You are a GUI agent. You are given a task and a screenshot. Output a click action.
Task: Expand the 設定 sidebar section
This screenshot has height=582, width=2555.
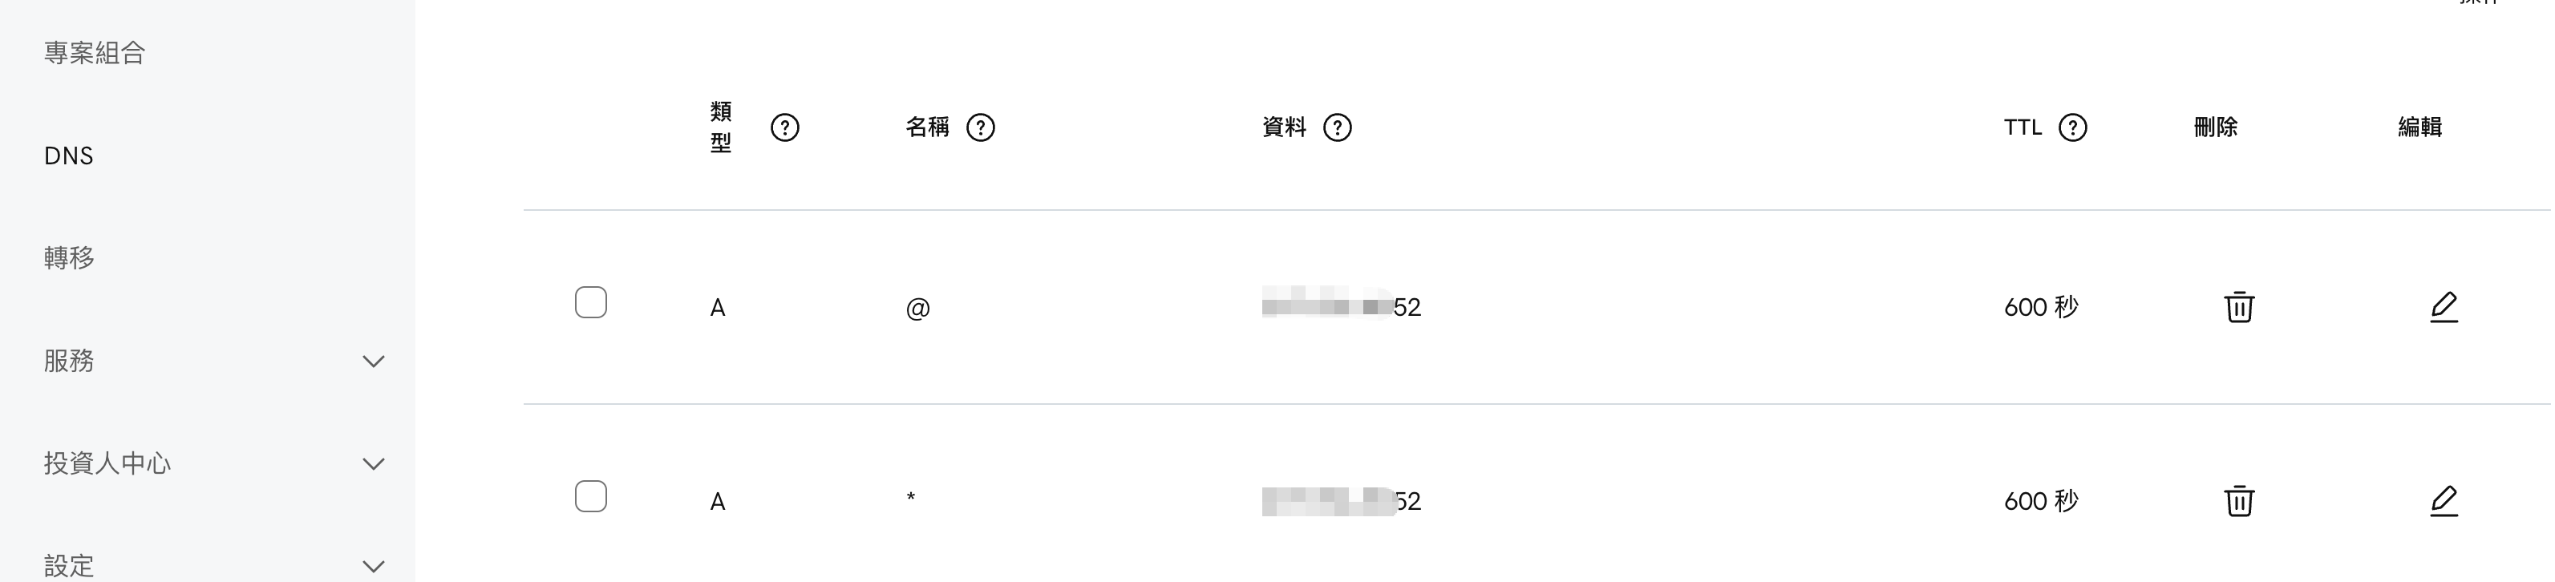(373, 566)
